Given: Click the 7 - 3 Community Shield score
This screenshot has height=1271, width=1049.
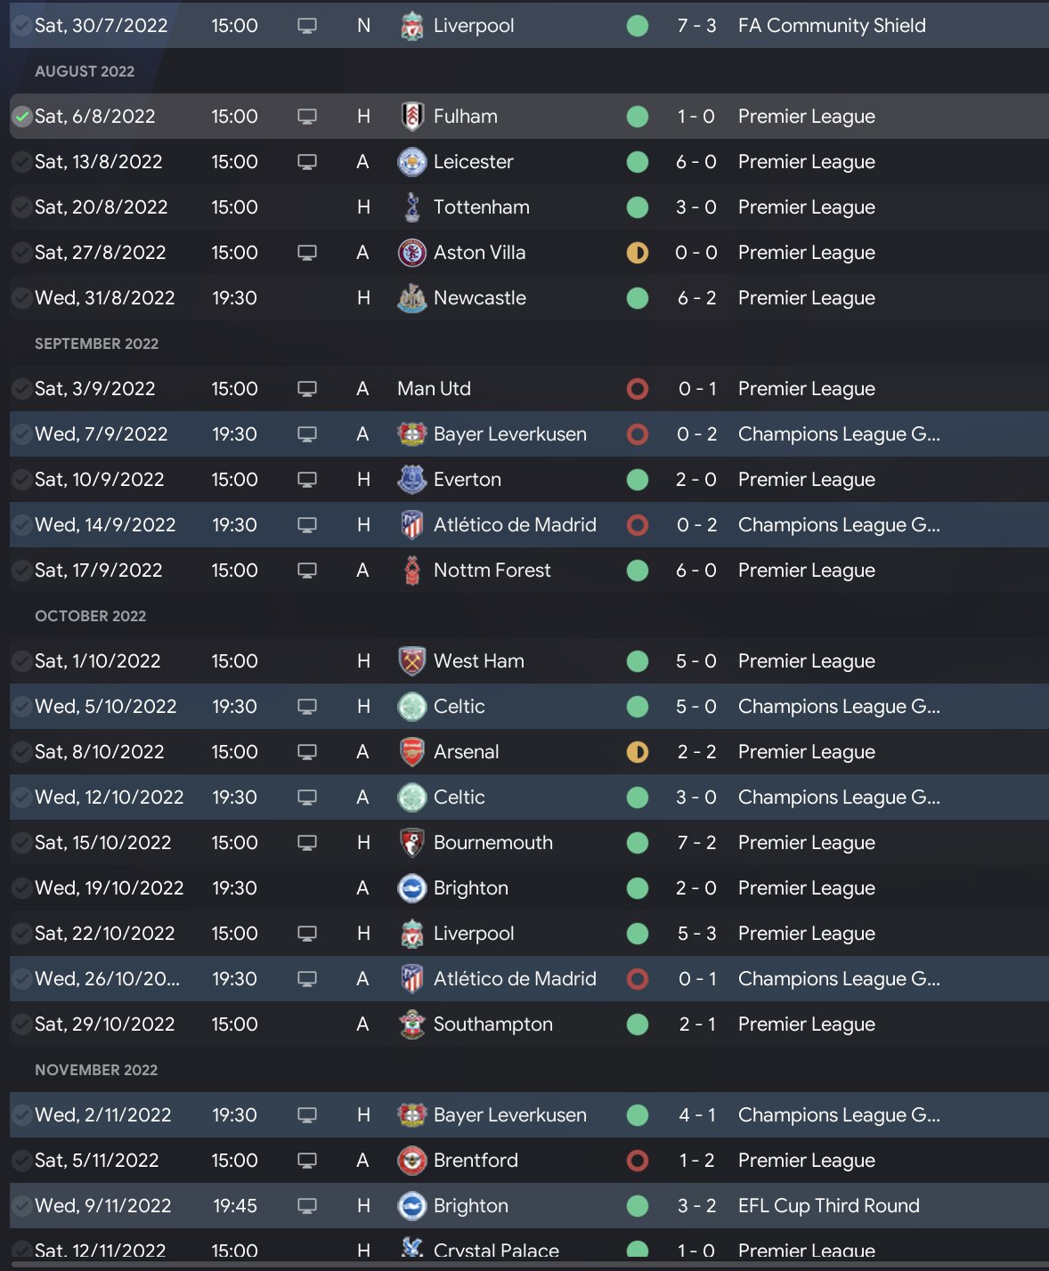Looking at the screenshot, I should point(696,26).
